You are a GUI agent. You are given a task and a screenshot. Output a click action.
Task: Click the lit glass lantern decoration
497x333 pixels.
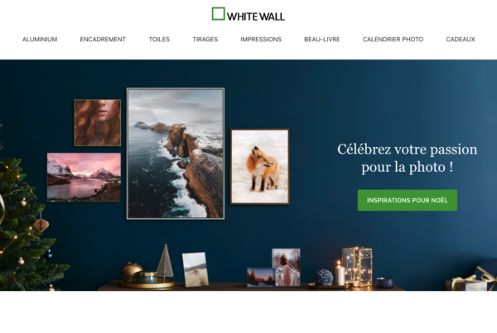357,267
